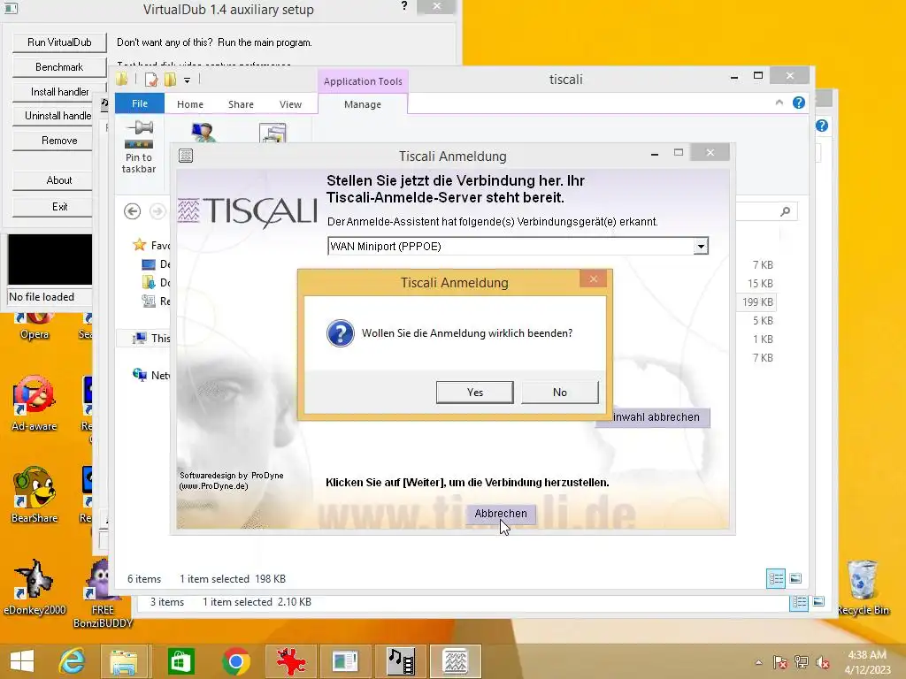Open the Ad-aware desktop shortcut
The width and height of the screenshot is (906, 679).
pyautogui.click(x=35, y=403)
